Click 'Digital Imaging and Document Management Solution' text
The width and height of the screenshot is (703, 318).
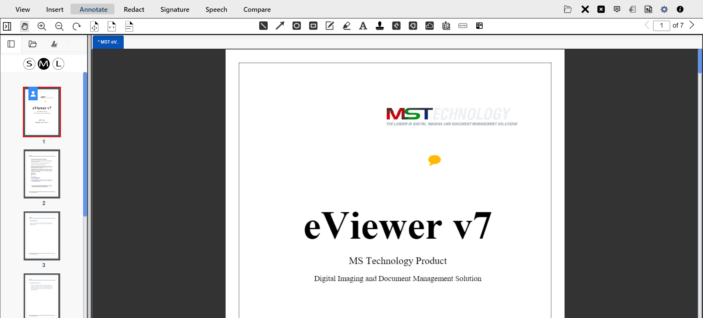coord(398,279)
